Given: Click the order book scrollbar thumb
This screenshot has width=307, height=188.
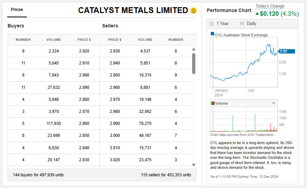Looking at the screenshot, I should (194, 63).
